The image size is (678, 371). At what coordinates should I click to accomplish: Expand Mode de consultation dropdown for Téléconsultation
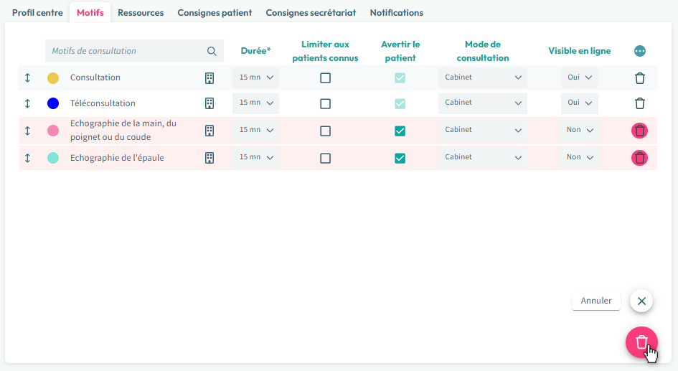[x=482, y=103]
